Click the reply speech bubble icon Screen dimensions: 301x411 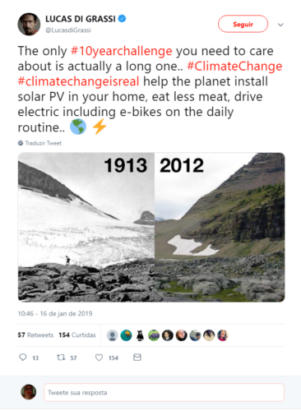point(23,358)
